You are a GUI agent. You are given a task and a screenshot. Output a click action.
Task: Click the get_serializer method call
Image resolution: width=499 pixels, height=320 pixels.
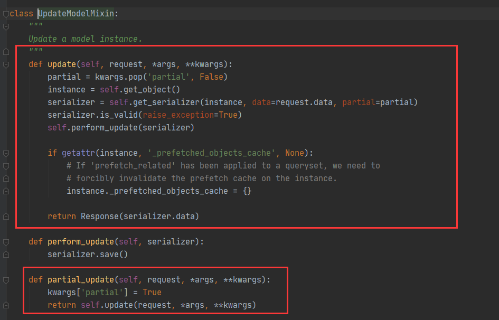[x=166, y=102]
